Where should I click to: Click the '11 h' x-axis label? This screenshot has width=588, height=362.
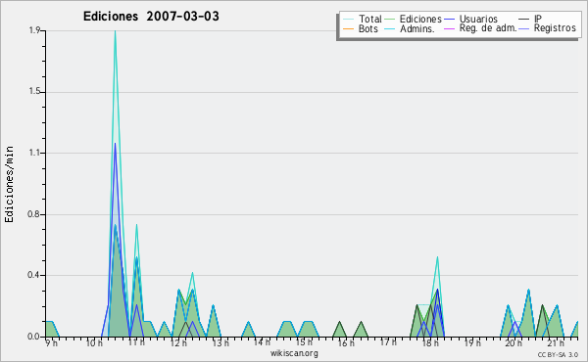(x=136, y=342)
